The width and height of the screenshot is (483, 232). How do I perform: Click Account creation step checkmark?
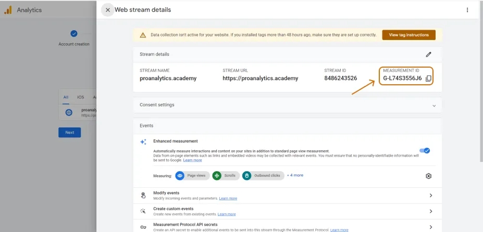(74, 33)
